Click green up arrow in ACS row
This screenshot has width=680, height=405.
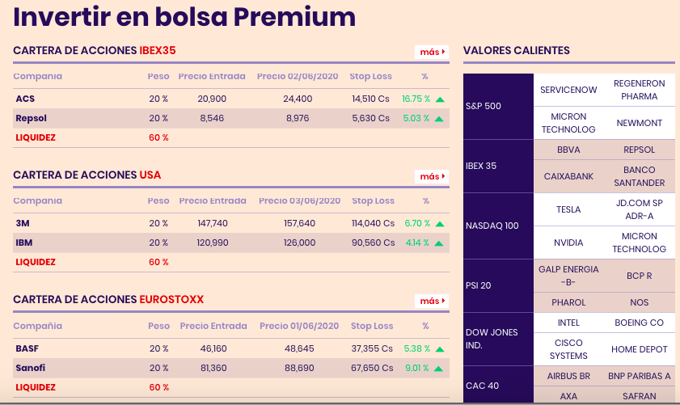point(440,99)
